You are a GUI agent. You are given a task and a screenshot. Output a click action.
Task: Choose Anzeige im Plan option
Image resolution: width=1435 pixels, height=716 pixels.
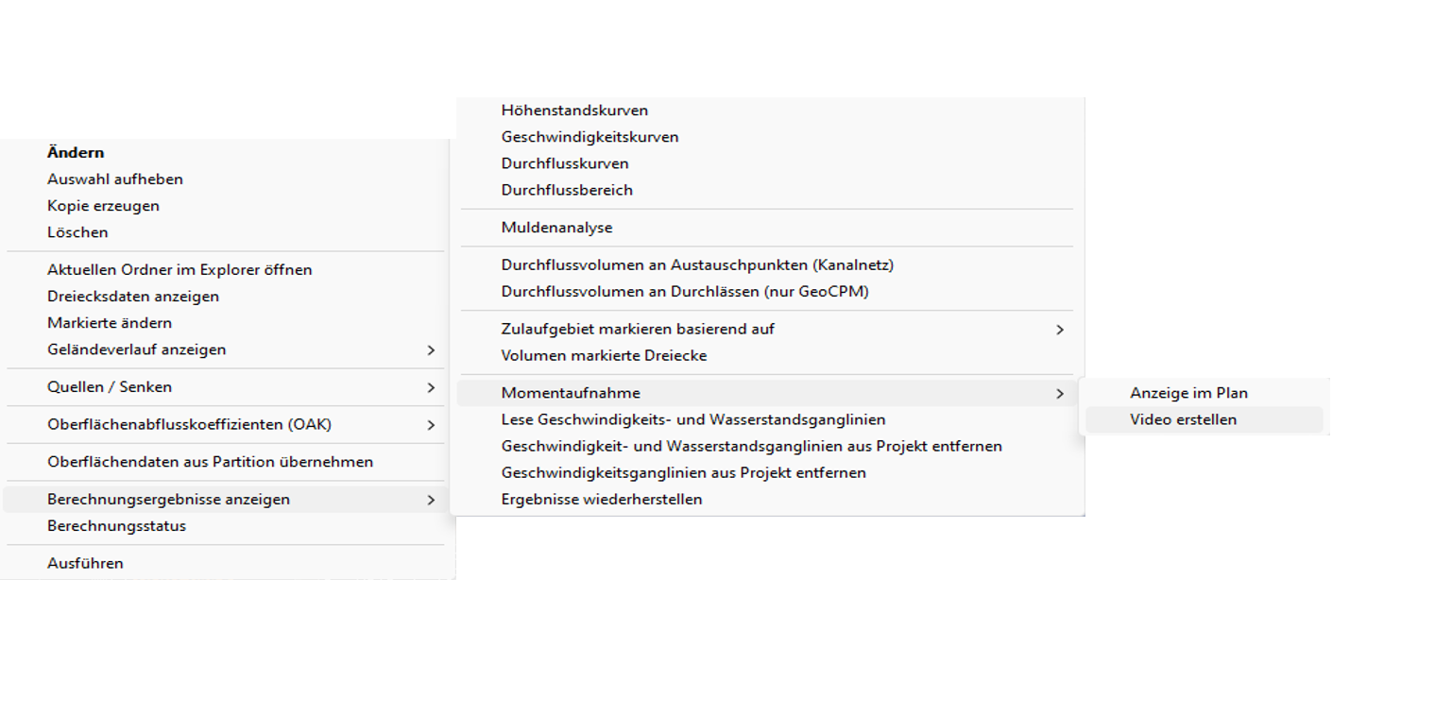pos(1188,393)
